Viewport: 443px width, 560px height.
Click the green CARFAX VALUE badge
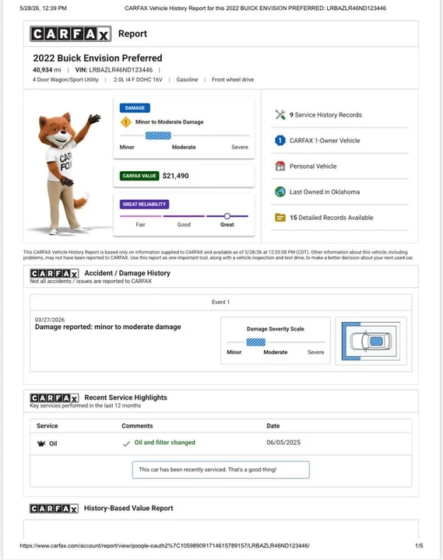click(x=139, y=176)
